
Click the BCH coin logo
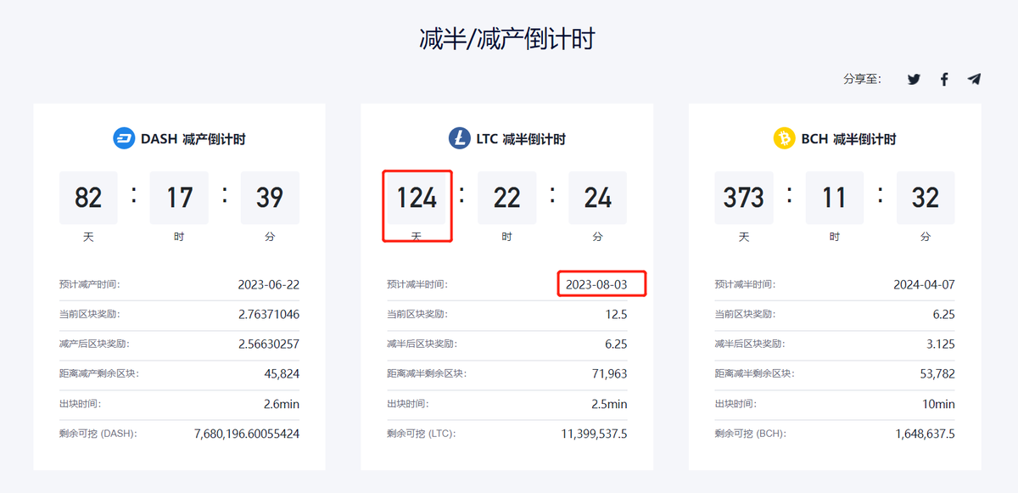[784, 138]
